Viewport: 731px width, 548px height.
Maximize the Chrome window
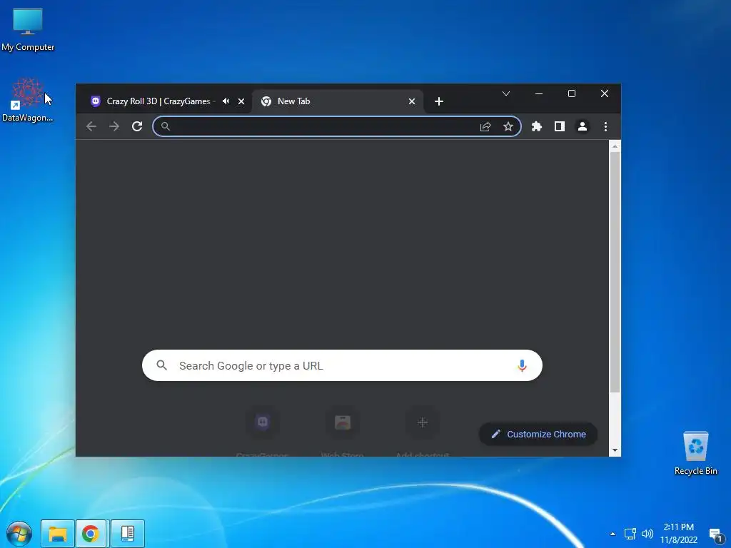pyautogui.click(x=572, y=93)
